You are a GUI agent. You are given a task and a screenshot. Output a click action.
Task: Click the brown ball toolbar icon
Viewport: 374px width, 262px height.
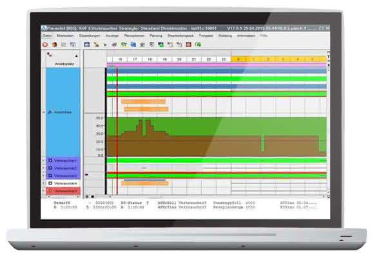click(x=55, y=45)
